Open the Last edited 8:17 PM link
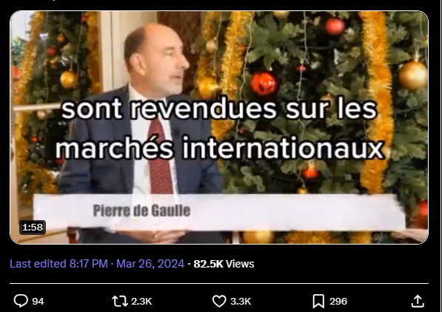The width and height of the screenshot is (442, 312). (x=59, y=264)
